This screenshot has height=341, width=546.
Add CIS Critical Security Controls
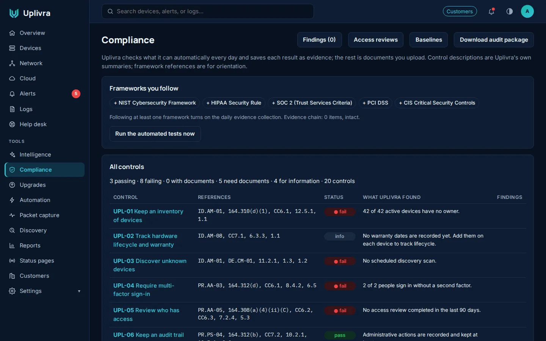tap(437, 103)
